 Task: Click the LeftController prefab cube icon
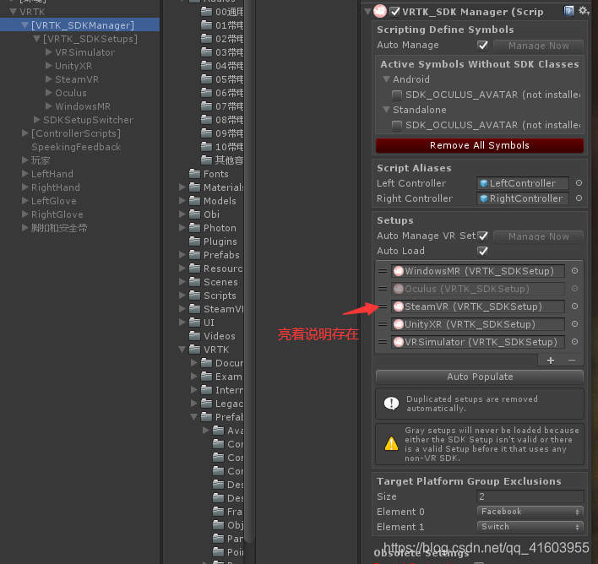pyautogui.click(x=484, y=183)
